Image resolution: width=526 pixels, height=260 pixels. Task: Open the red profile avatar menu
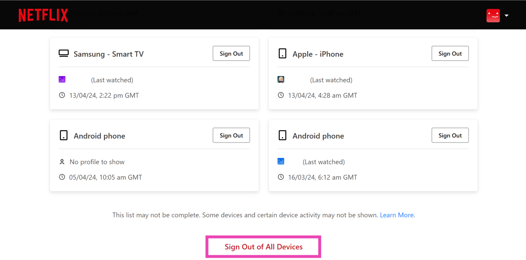click(493, 15)
